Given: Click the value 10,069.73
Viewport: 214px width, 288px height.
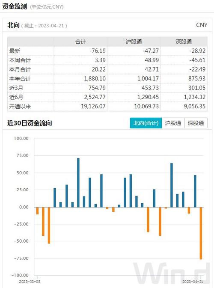Looking at the screenshot, I should tap(146, 106).
